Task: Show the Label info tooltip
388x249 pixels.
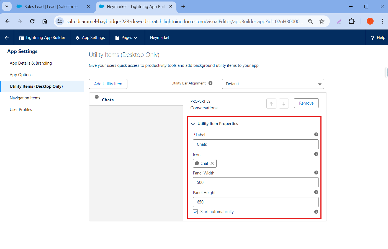Action: pyautogui.click(x=316, y=134)
